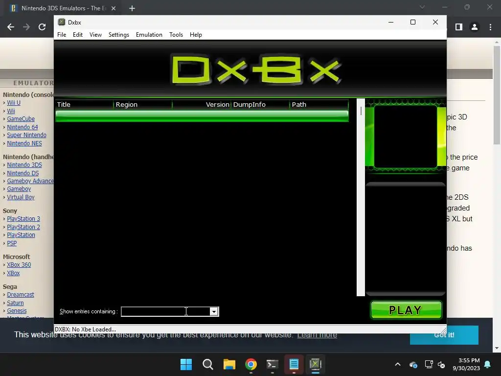Open the Settings menu in Dxbx
Viewport: 501px width, 376px height.
[x=119, y=35]
